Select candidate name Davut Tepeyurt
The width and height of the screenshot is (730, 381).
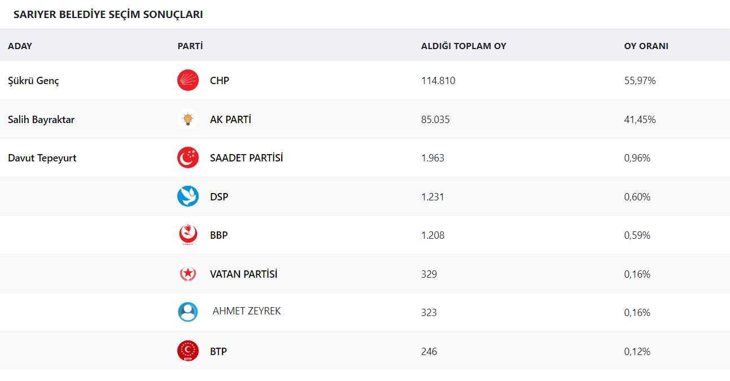point(42,158)
